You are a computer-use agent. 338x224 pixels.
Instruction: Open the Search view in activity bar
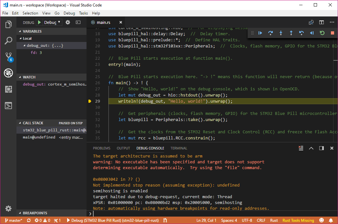[x=8, y=41]
